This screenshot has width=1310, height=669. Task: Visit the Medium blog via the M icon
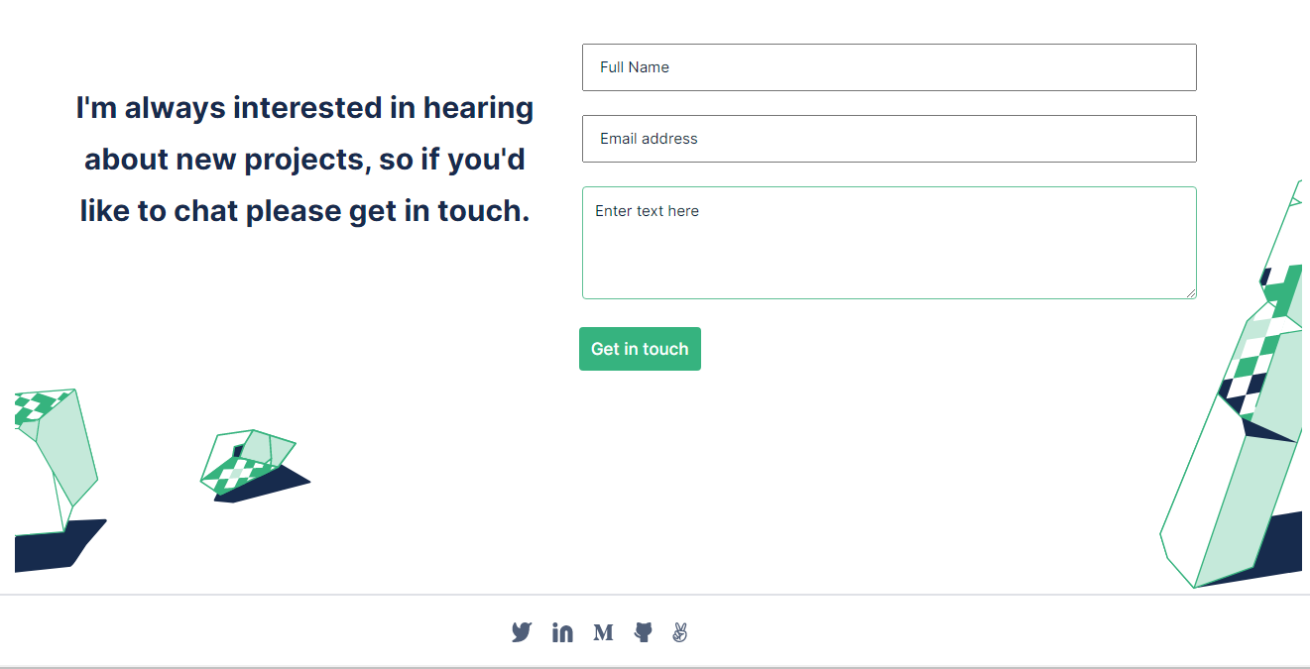pyautogui.click(x=603, y=631)
